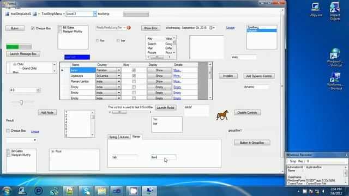Screen dimensions: 349x196
Task: Click the volume speaker tray icon
Action: click(x=323, y=191)
